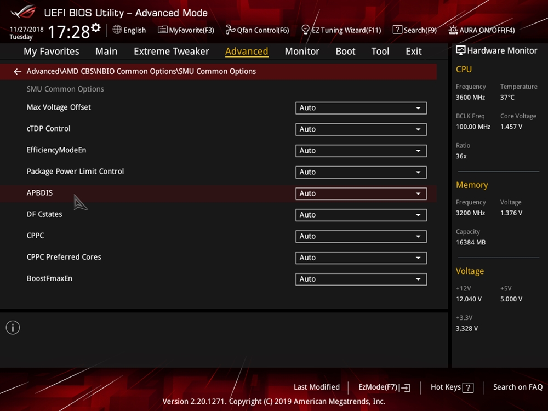Click the EzMode exit arrow icon
This screenshot has width=548, height=411.
[405, 387]
